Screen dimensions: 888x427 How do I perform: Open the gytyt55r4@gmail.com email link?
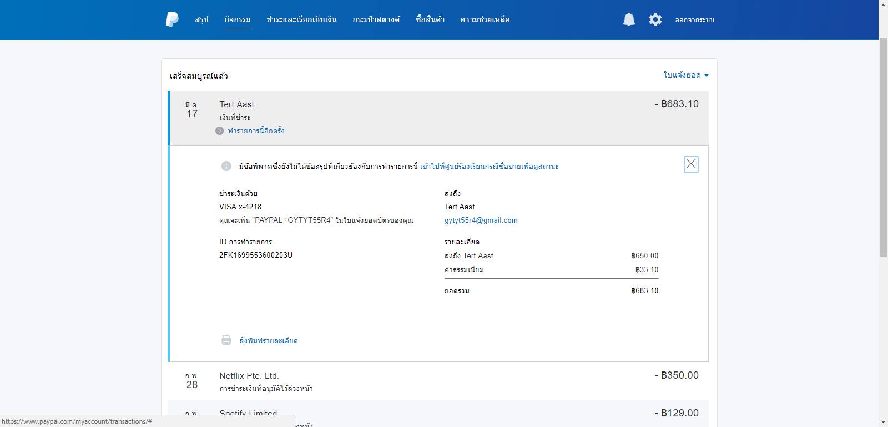(x=481, y=220)
